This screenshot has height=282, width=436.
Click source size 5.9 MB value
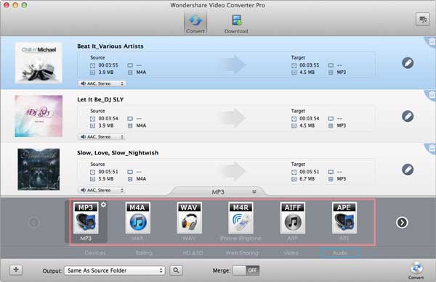tap(105, 179)
